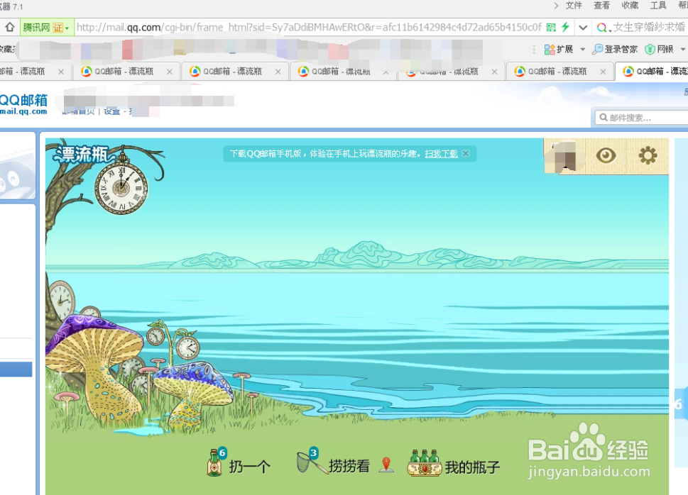Viewport: 688px width, 495px height.
Task: Open the 文件 menu
Action: 574,5
